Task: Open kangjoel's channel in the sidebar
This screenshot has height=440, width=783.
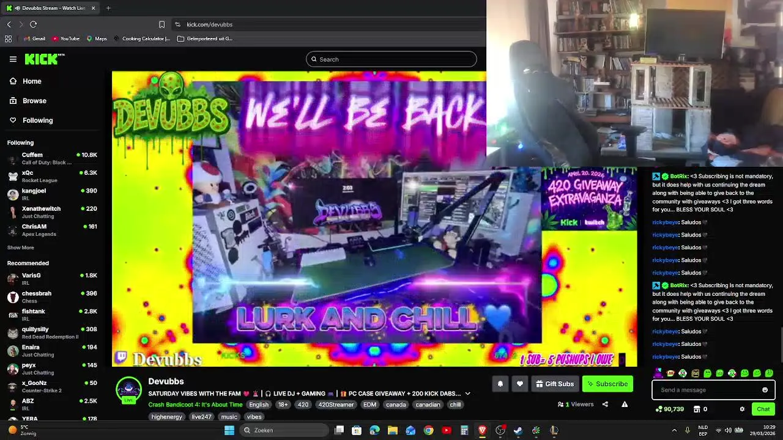Action: pyautogui.click(x=52, y=194)
